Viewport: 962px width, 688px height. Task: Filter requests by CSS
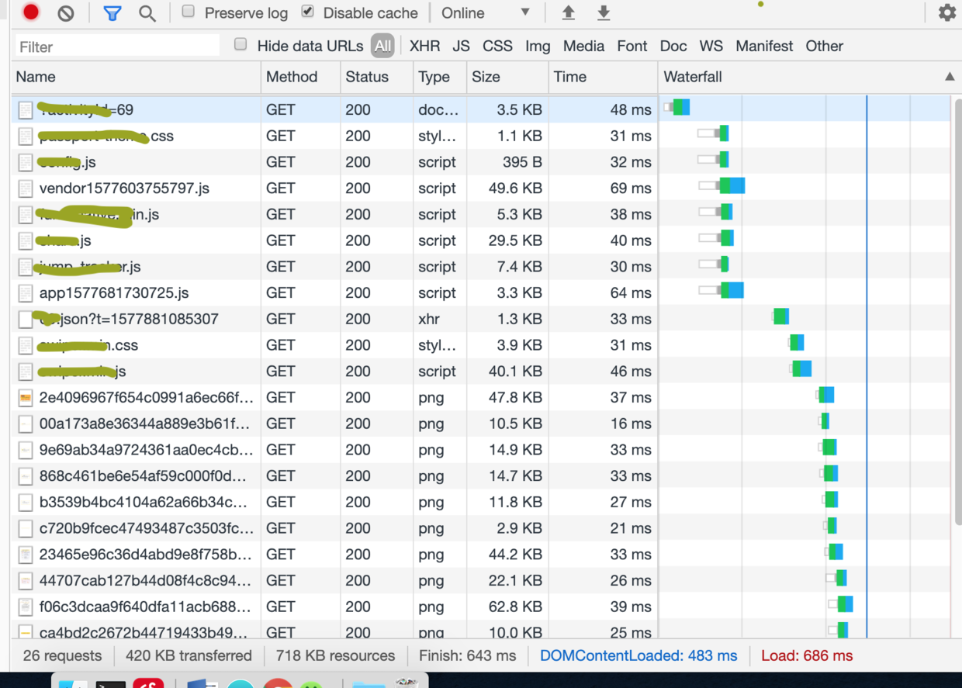(x=497, y=46)
